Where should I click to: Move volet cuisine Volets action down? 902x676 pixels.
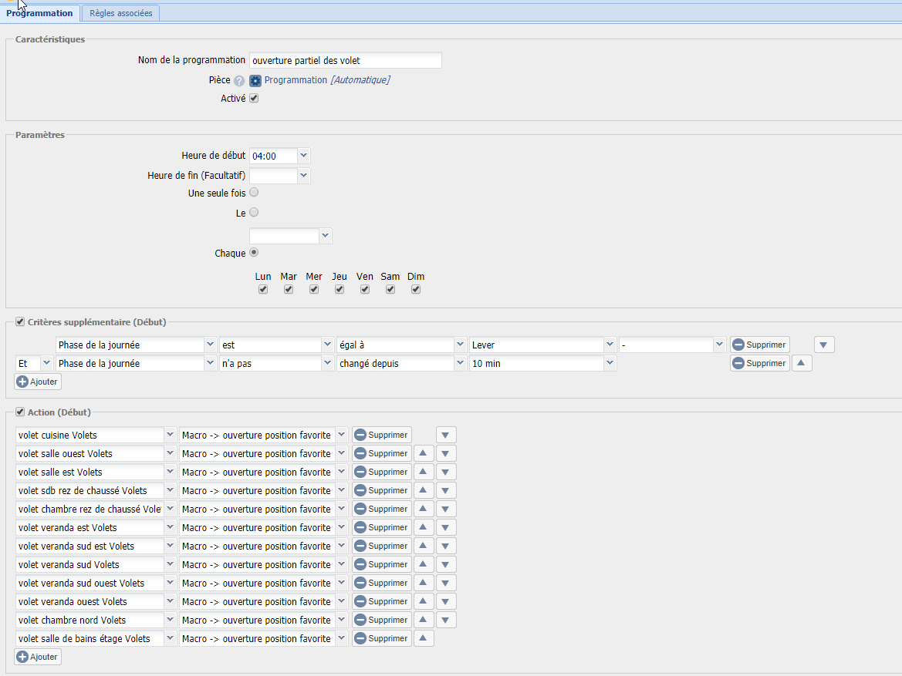click(x=446, y=436)
